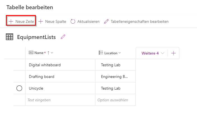Click the Location column header
197x113 pixels.
pyautogui.click(x=111, y=53)
